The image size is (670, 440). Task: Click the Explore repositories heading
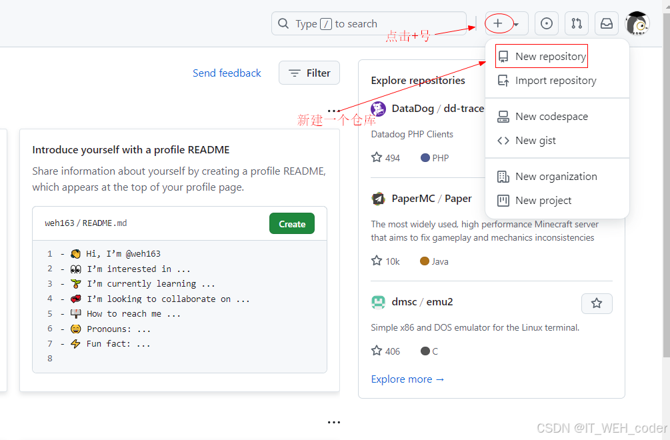pyautogui.click(x=418, y=80)
